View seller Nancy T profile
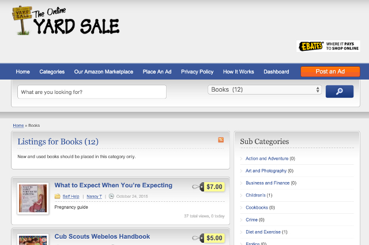 click(x=94, y=196)
